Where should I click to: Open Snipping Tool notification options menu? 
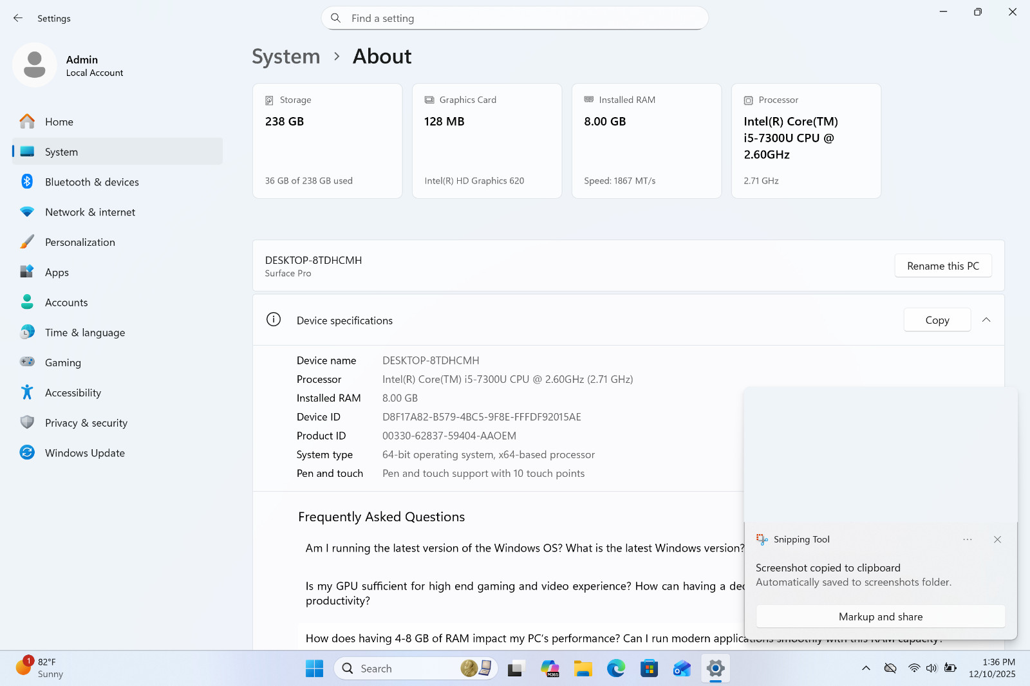click(968, 539)
